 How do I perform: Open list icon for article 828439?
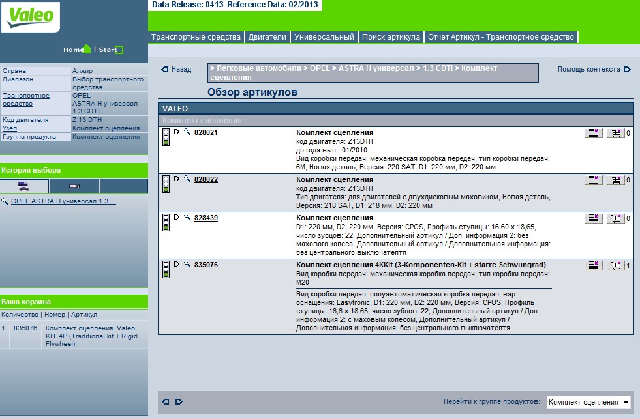click(594, 219)
